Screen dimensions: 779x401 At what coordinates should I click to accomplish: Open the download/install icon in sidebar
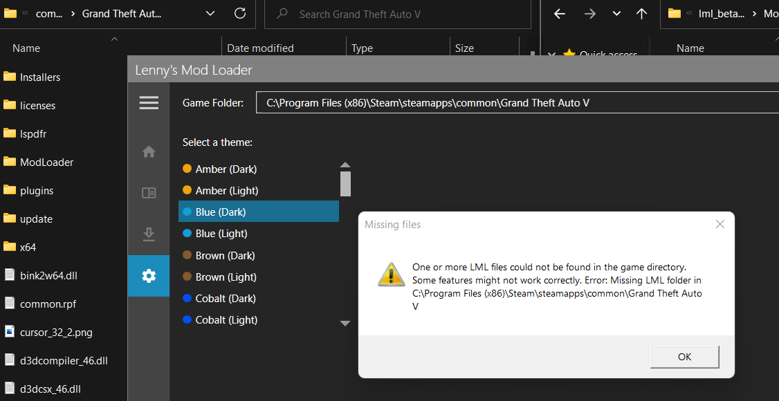click(x=149, y=234)
